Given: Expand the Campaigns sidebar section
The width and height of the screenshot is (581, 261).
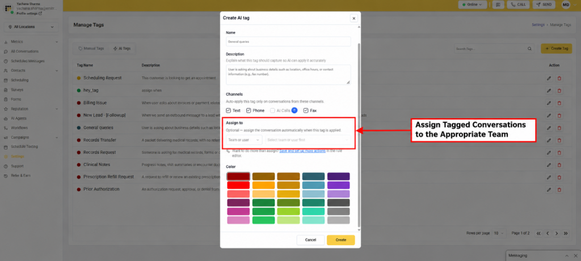Looking at the screenshot, I should (x=57, y=138).
